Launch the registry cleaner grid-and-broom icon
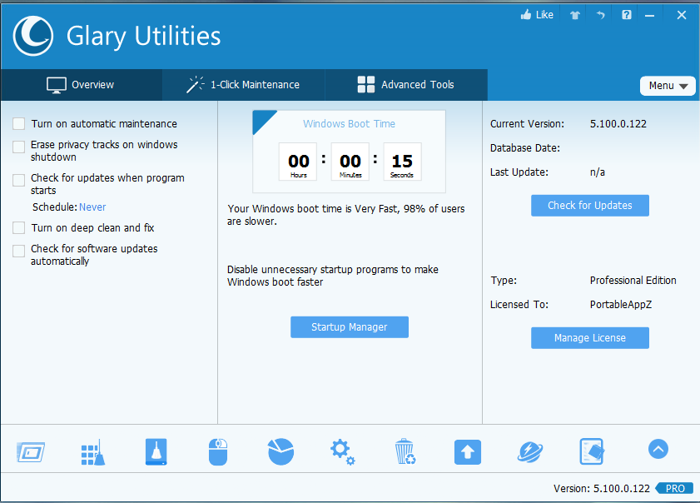 tap(93, 452)
